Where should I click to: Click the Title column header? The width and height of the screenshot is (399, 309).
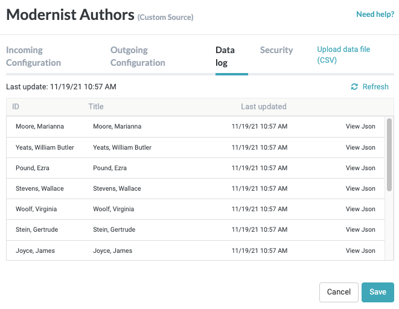click(x=96, y=107)
